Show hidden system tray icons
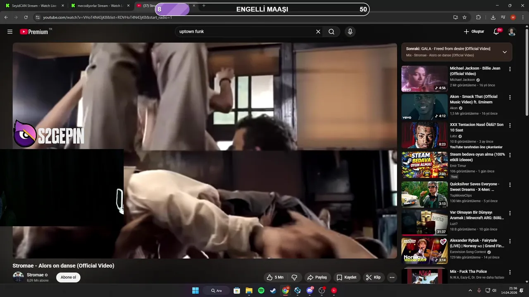The image size is (529, 297). pyautogui.click(x=470, y=290)
